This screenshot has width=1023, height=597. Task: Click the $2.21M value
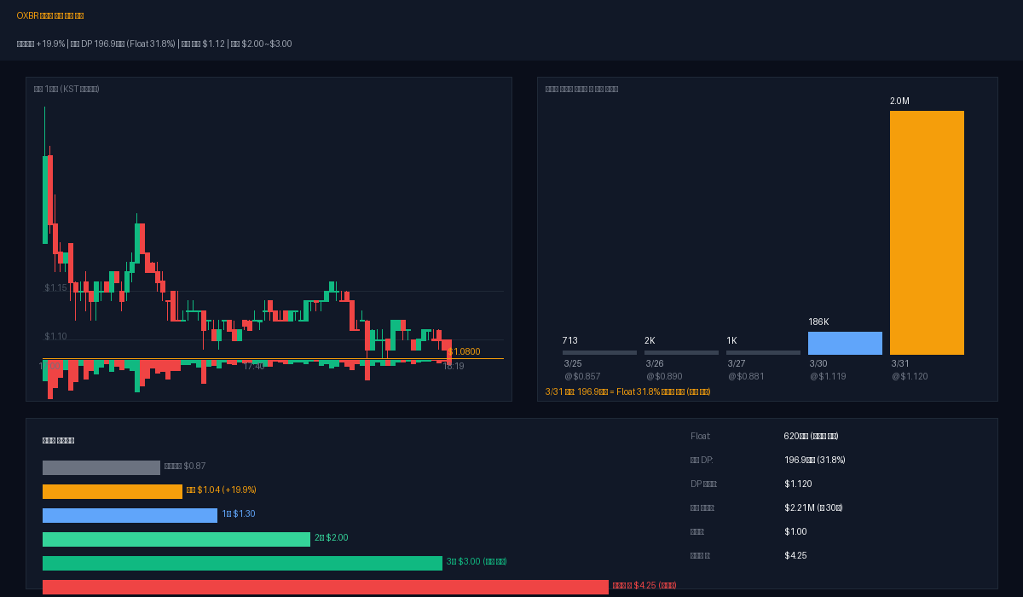pyautogui.click(x=813, y=507)
